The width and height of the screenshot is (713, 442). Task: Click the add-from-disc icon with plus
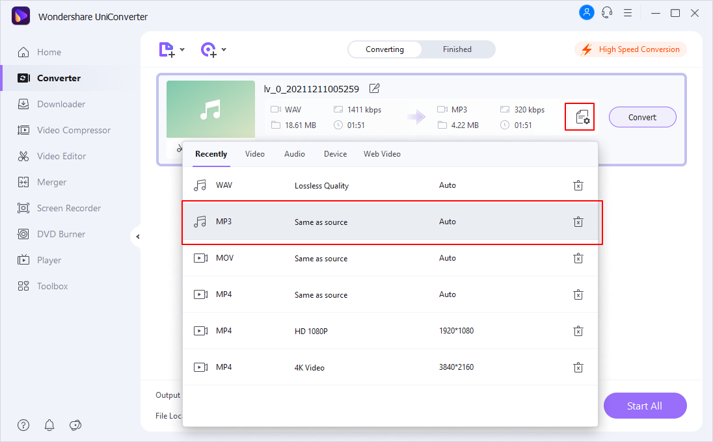(208, 49)
